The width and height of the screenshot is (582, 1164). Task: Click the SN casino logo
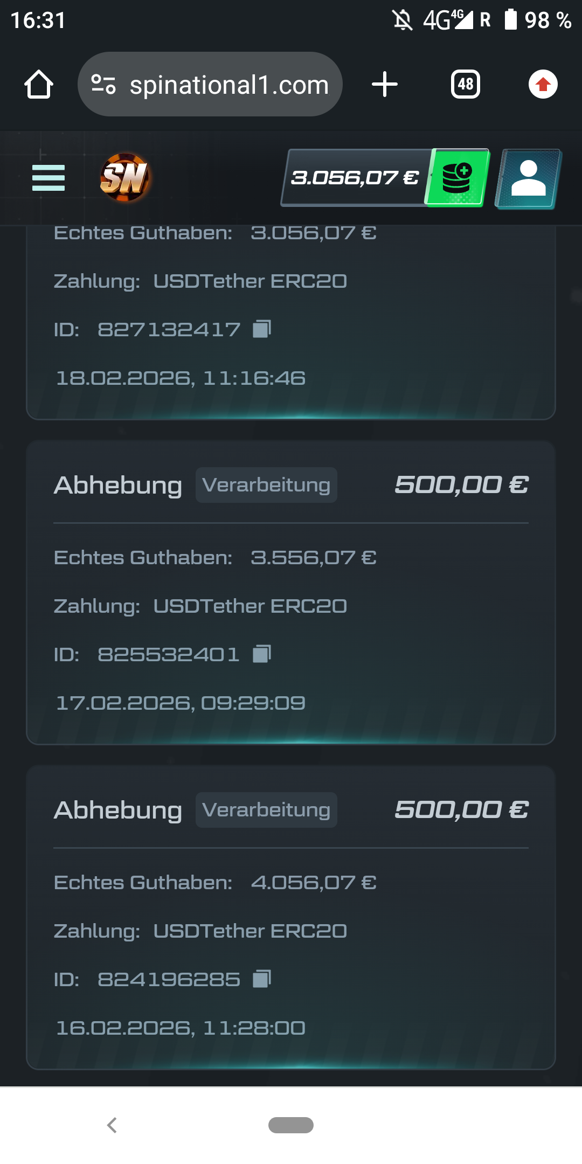(x=124, y=178)
